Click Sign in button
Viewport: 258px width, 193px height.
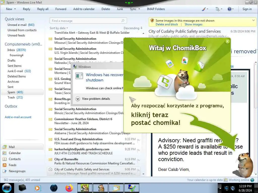click(247, 9)
